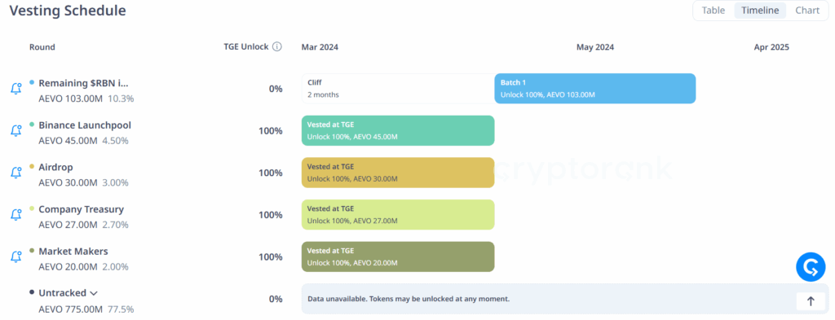The image size is (835, 320).
Task: Switch to the Table view tab
Action: pyautogui.click(x=713, y=10)
